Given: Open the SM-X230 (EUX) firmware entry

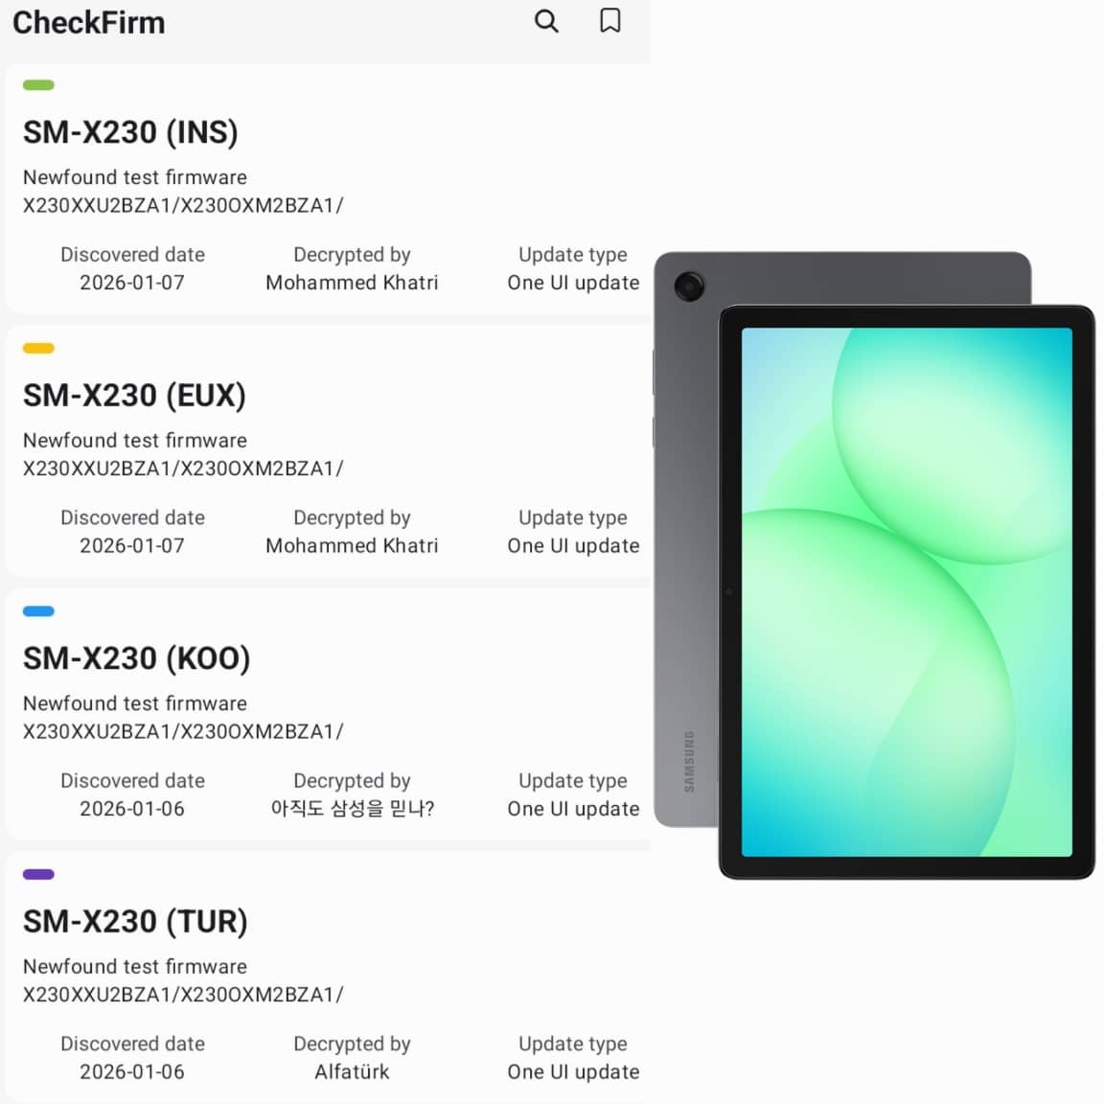Looking at the screenshot, I should [x=134, y=396].
